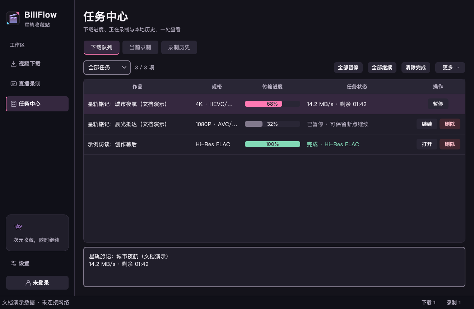The height and width of the screenshot is (309, 474).
Task: Select the row 星轨旅记：城市夜航（文档演示）
Action: point(274,104)
